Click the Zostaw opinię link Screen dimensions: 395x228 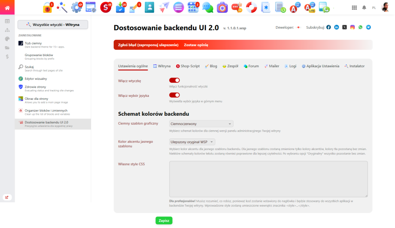[196, 45]
